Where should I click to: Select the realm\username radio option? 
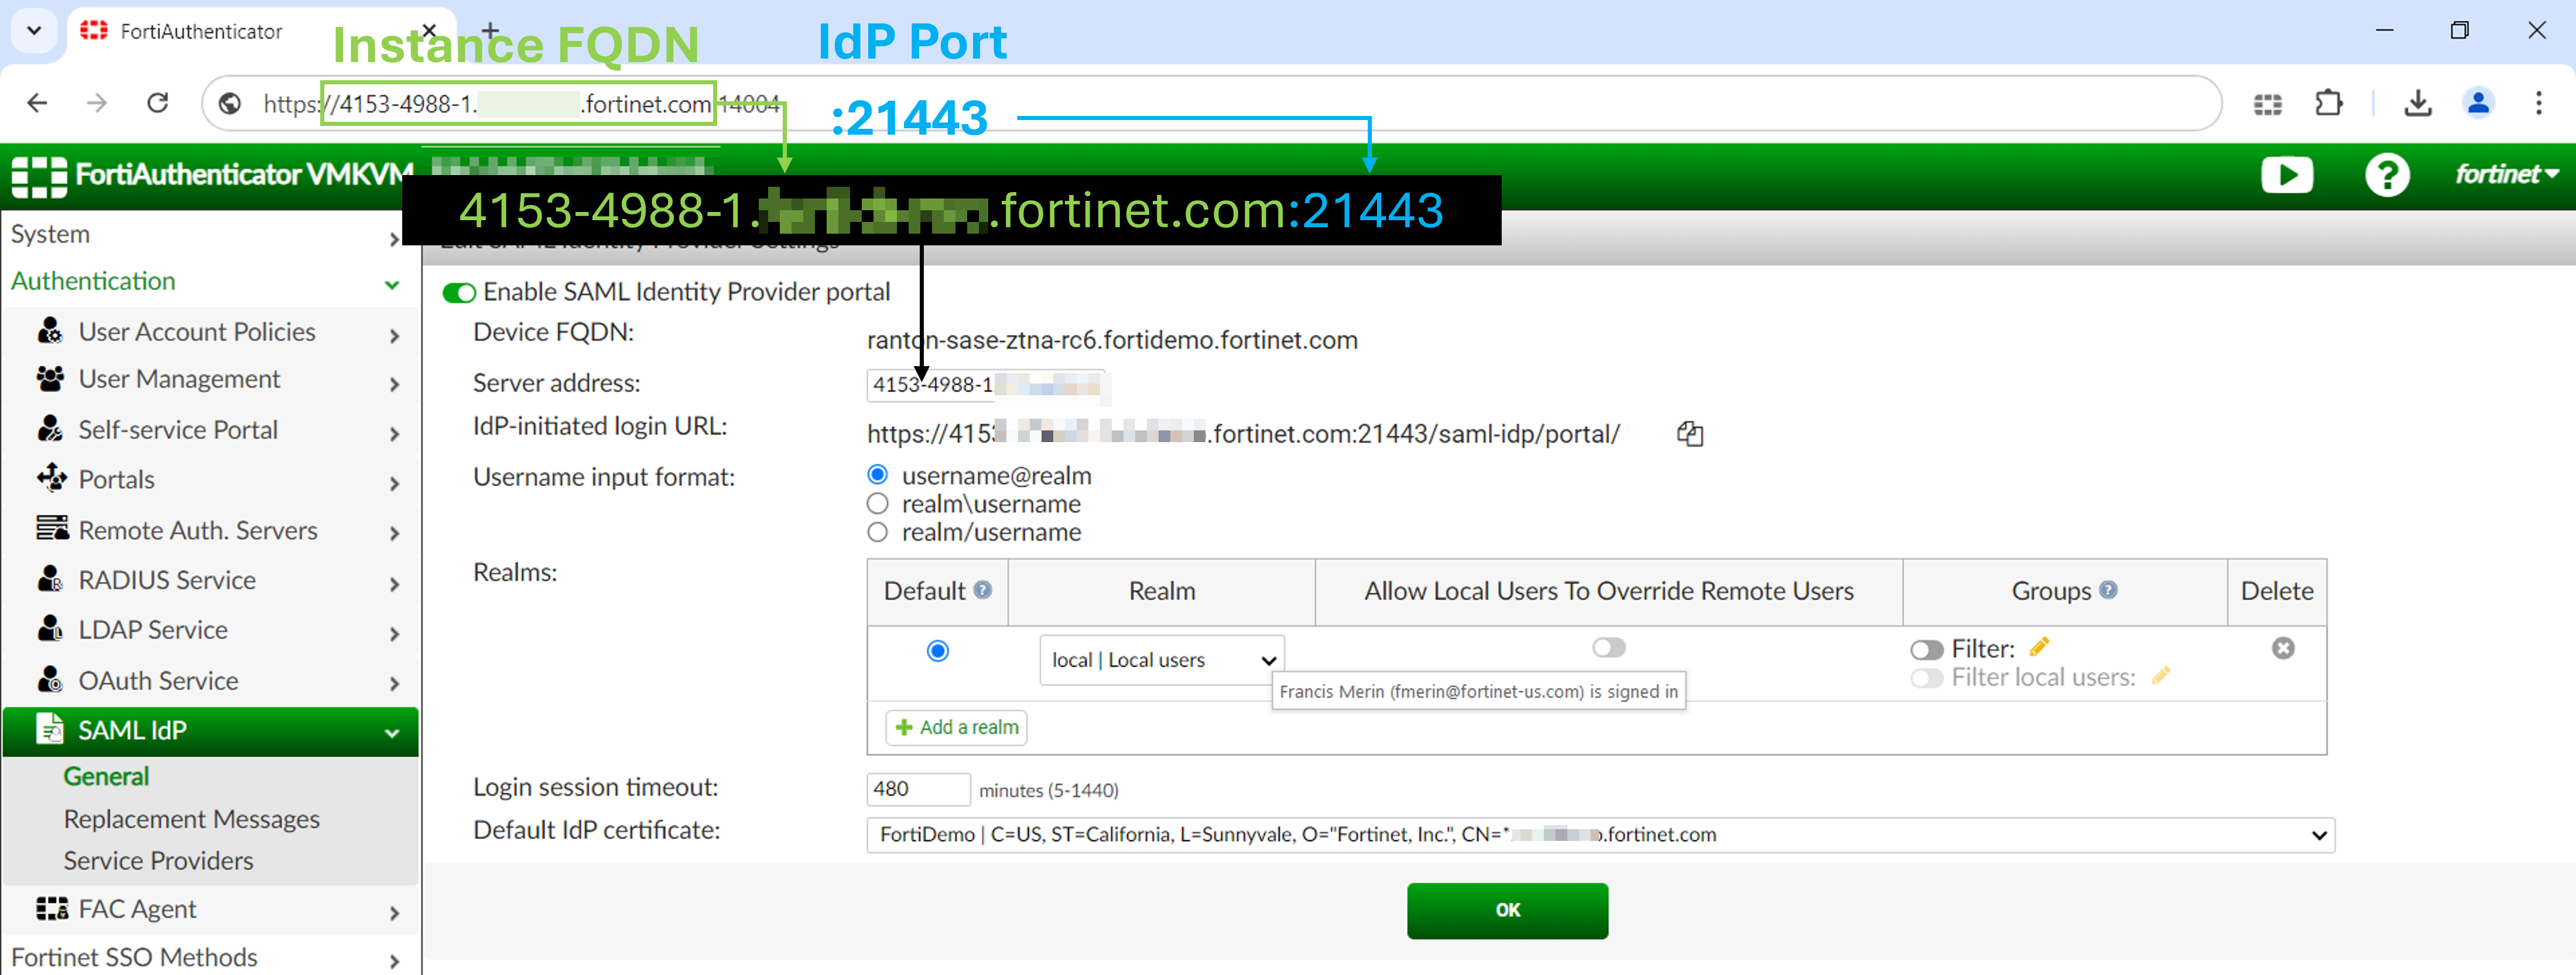[x=877, y=503]
